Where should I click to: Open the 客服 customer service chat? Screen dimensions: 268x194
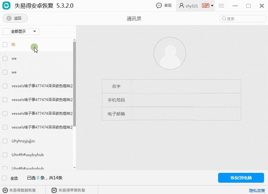tap(164, 5)
